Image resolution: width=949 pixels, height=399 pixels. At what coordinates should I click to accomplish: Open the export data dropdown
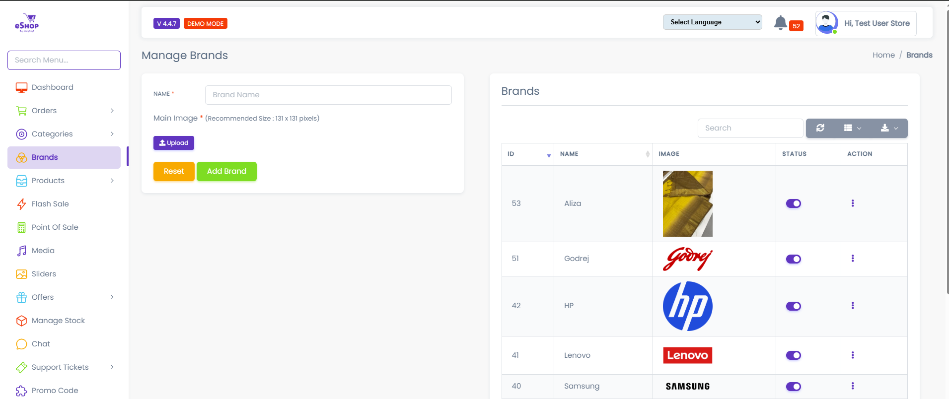[889, 128]
